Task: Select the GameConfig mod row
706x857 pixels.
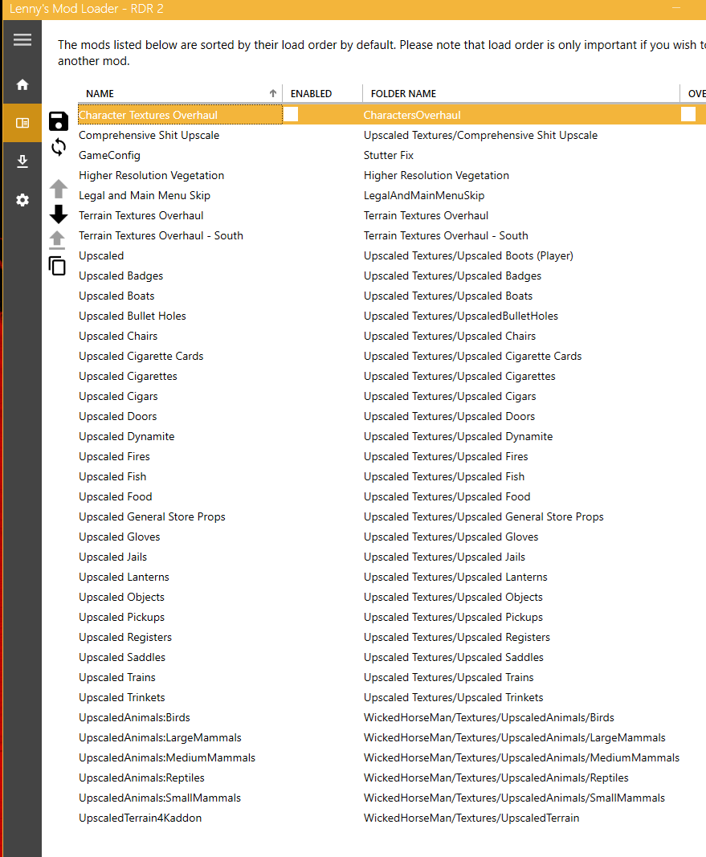Action: (x=109, y=155)
